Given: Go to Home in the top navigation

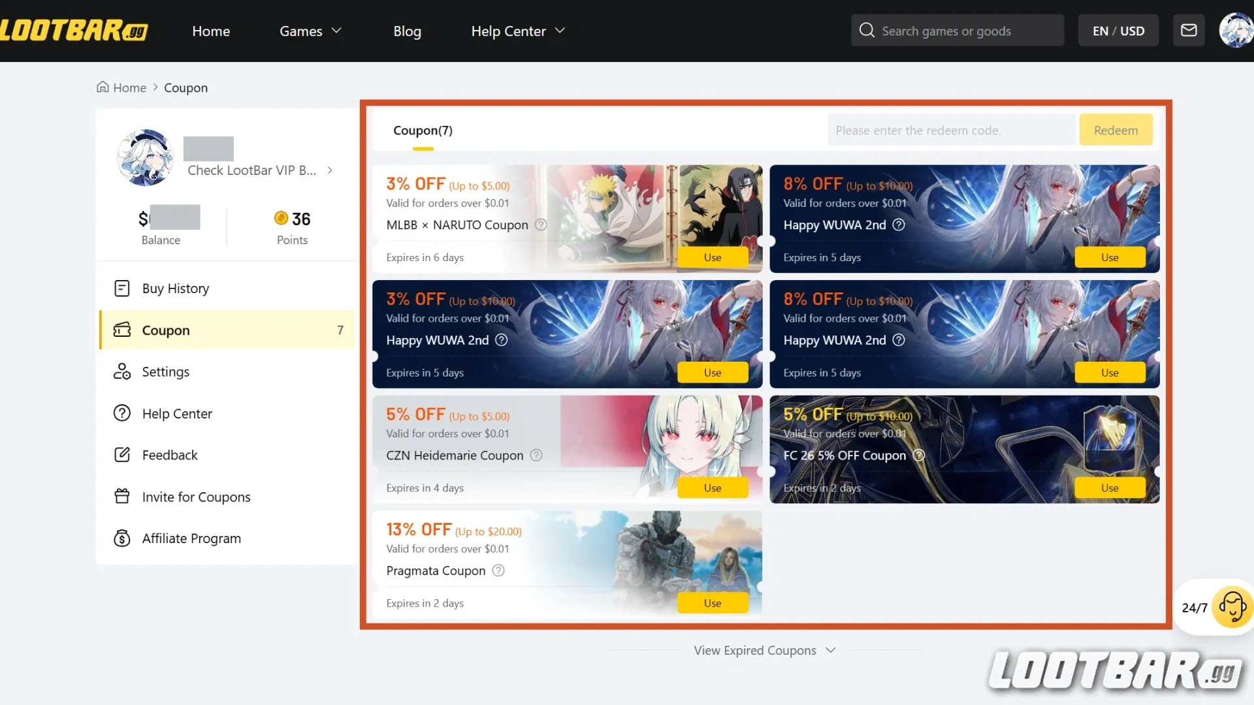Looking at the screenshot, I should [x=211, y=31].
